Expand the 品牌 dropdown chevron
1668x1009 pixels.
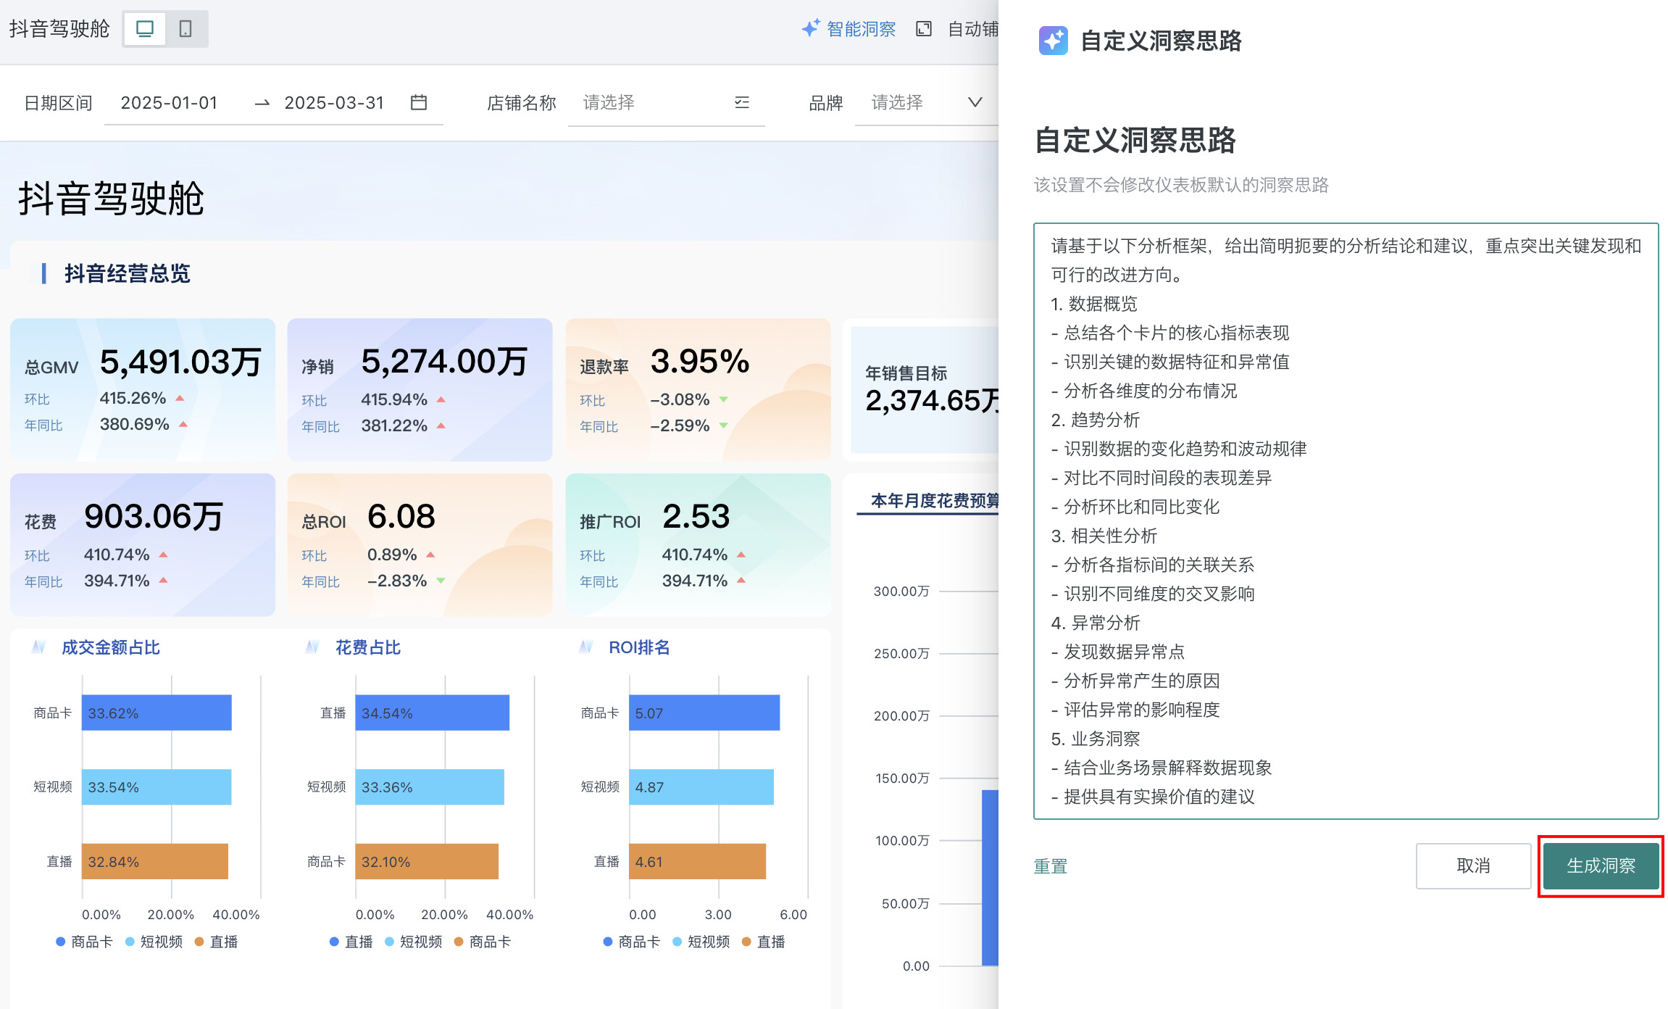(x=975, y=103)
